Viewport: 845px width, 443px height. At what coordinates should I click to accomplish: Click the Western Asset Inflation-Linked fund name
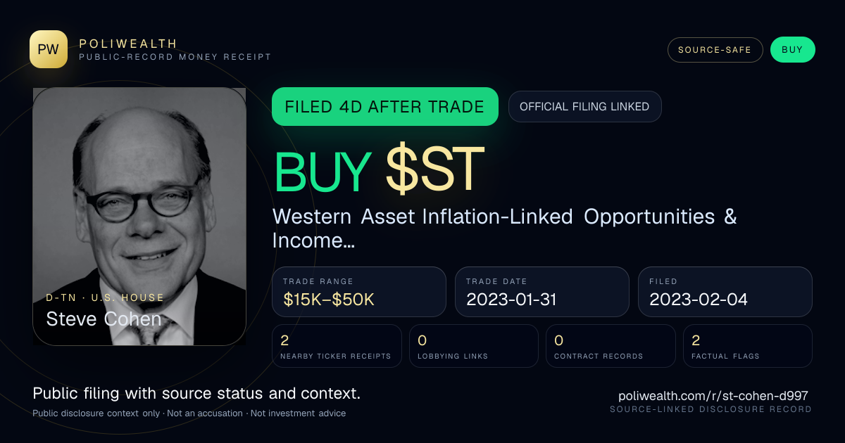click(x=504, y=229)
